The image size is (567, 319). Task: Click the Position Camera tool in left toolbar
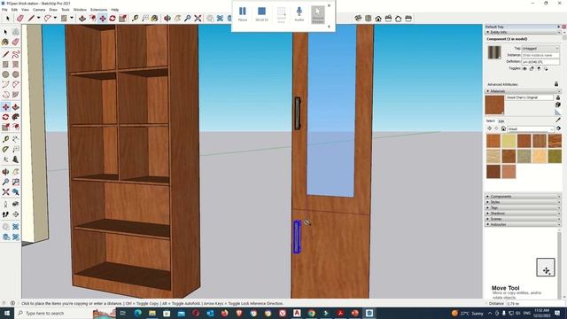tap(5, 205)
